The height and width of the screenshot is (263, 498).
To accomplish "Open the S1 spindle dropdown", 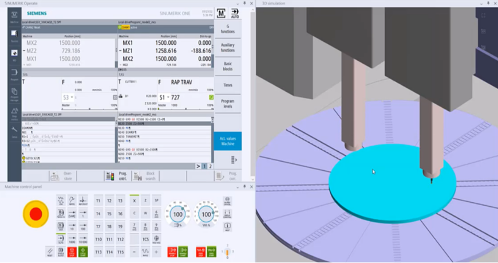I will [164, 97].
